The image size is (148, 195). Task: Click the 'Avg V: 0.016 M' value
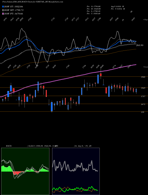point(117,6)
